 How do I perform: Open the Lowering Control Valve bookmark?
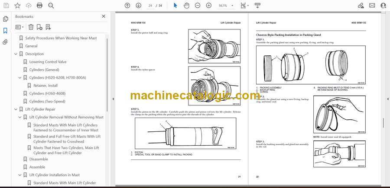point(48,62)
